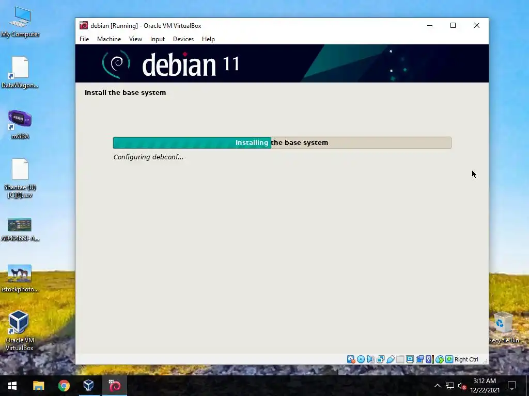Click the Configuring debconf status text
The image size is (529, 396).
(x=148, y=157)
